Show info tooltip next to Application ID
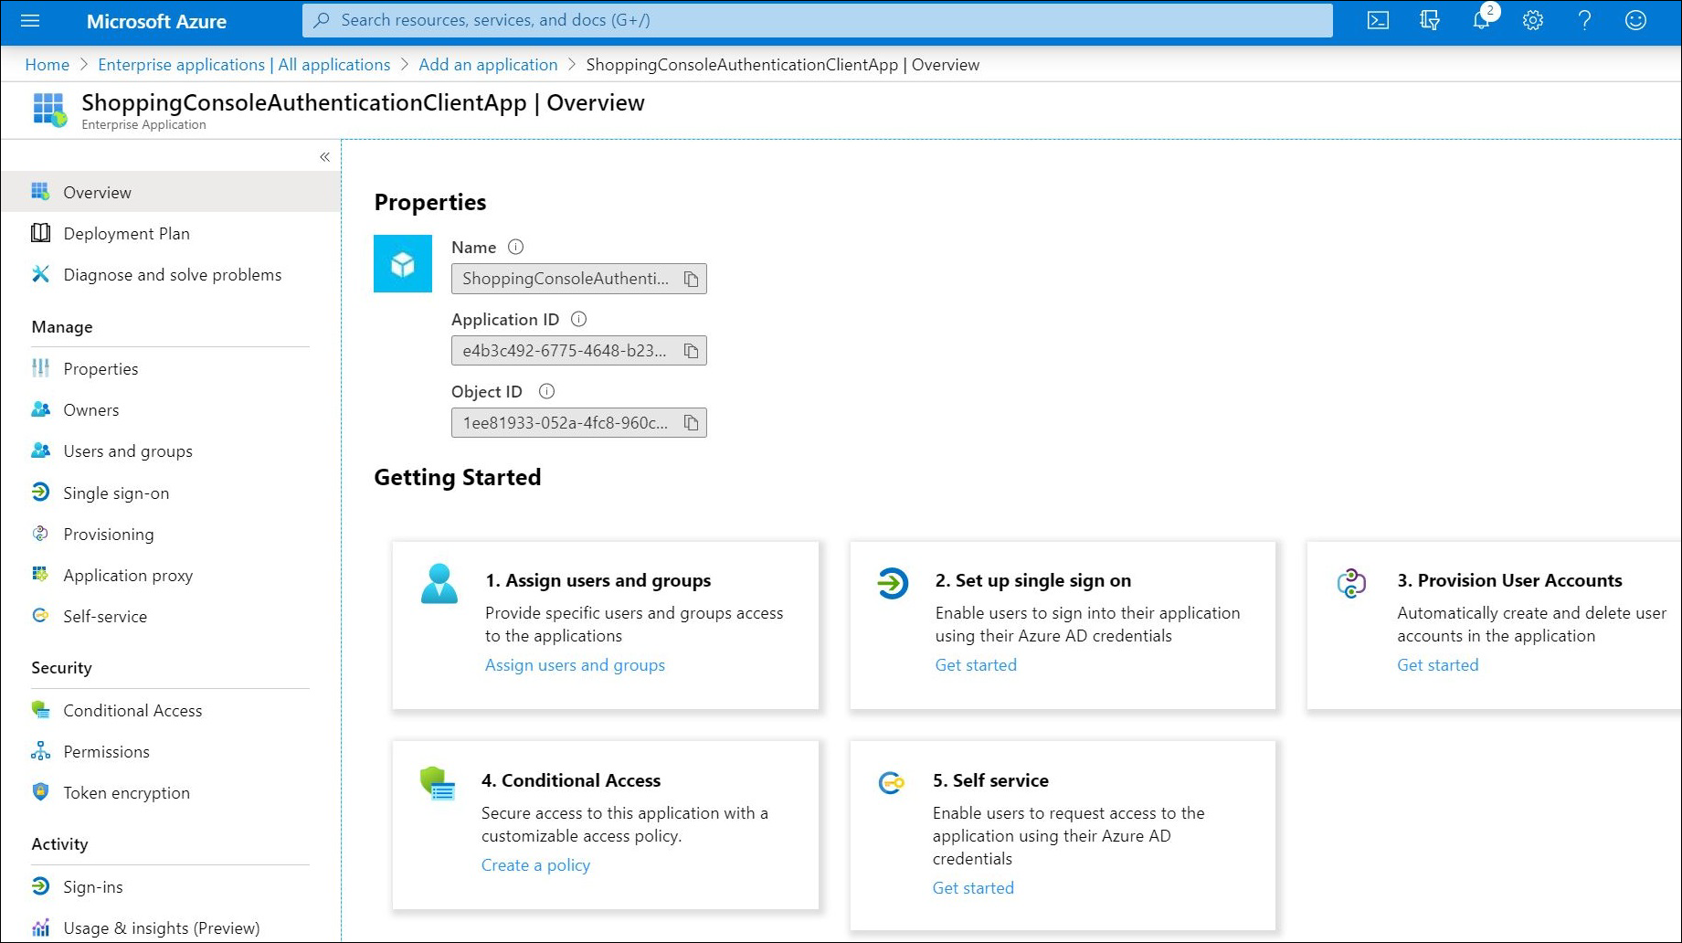This screenshot has width=1682, height=943. 578,319
